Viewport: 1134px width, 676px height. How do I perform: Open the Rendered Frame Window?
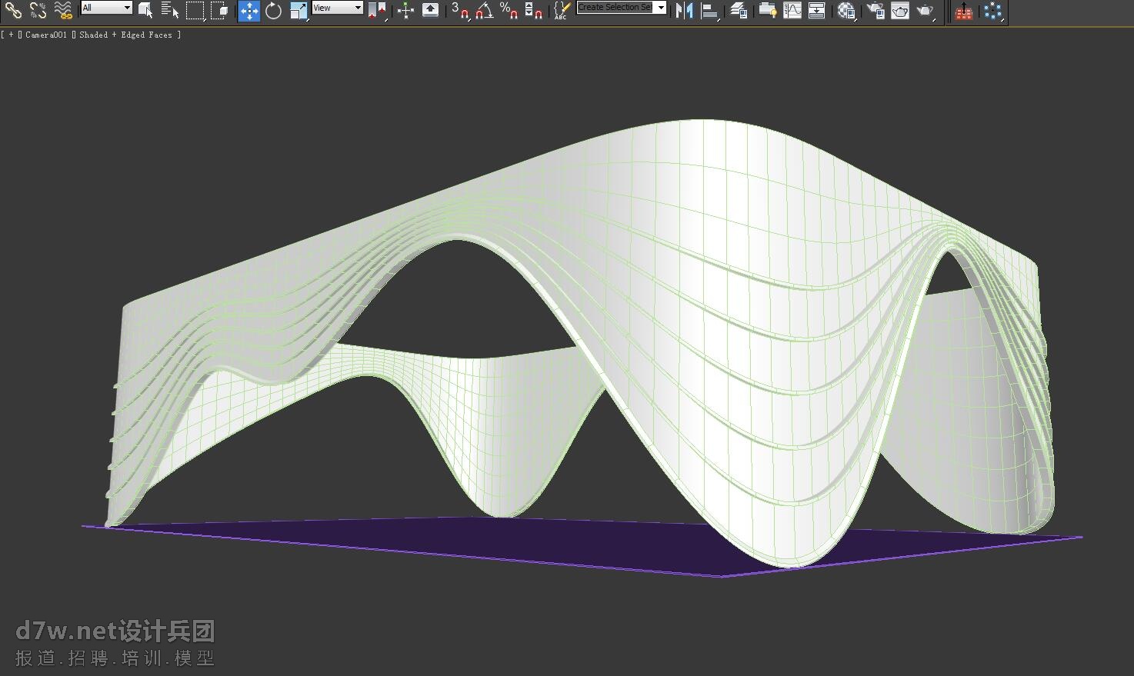pos(900,10)
